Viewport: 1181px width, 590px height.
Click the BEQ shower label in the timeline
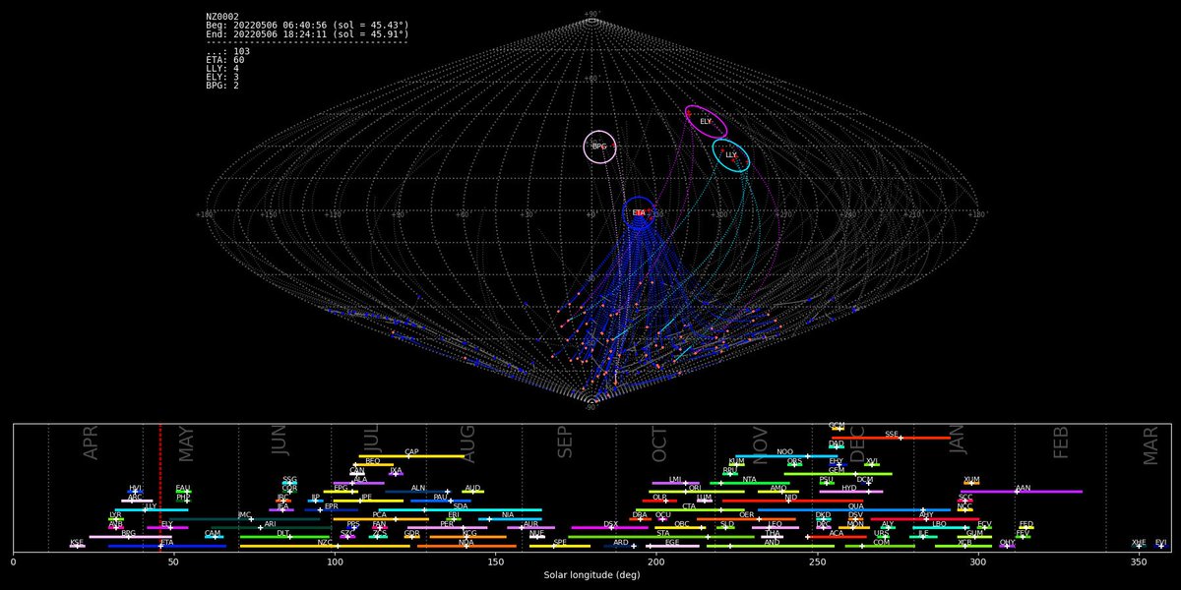click(x=373, y=460)
